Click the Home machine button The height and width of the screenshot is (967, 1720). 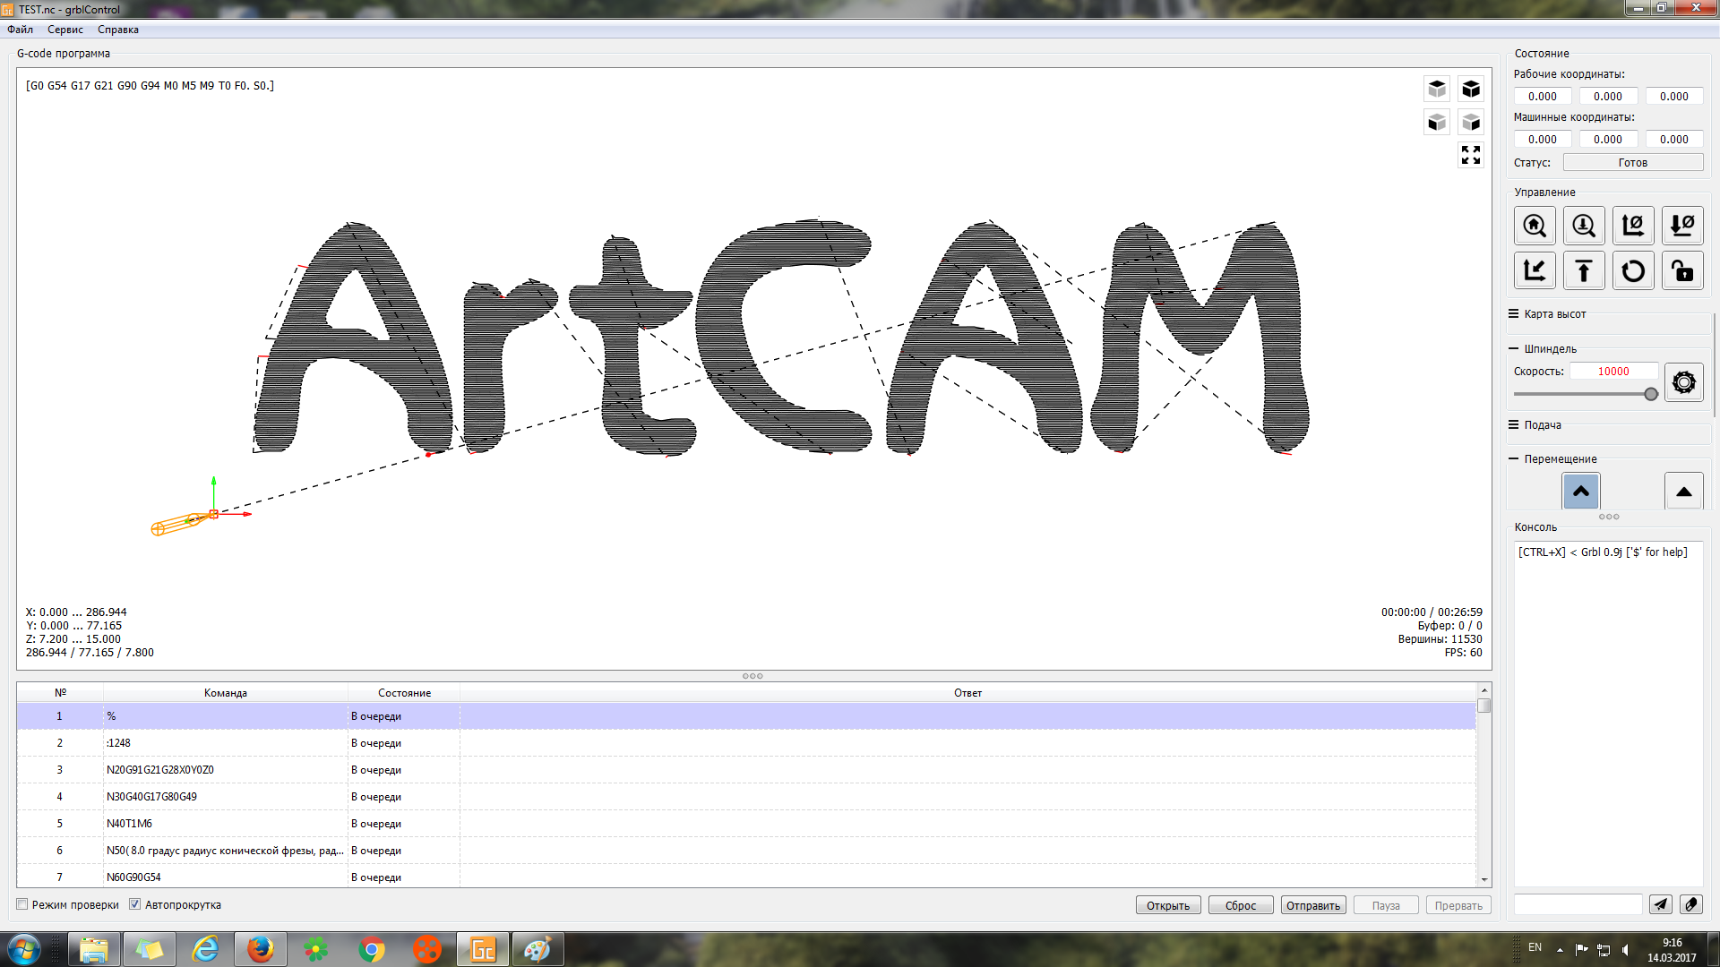tap(1535, 226)
